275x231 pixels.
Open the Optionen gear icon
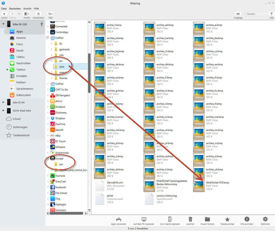tap(265, 219)
